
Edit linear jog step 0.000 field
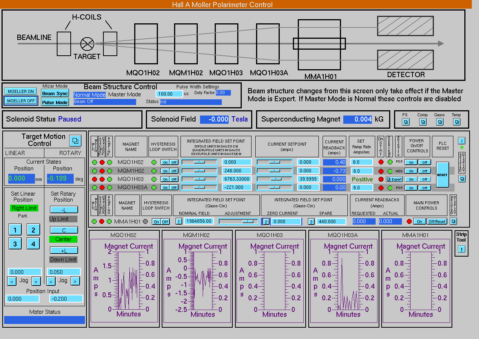tap(25, 272)
